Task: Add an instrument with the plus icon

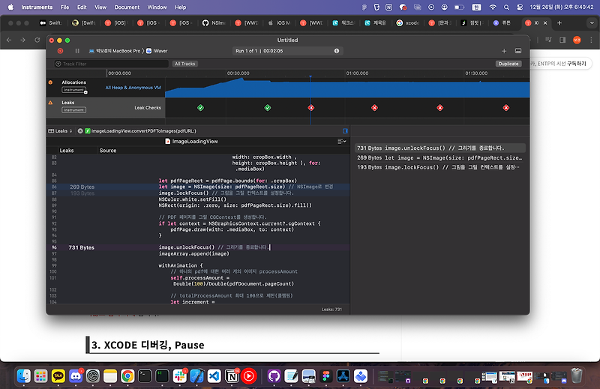Action: coord(504,51)
